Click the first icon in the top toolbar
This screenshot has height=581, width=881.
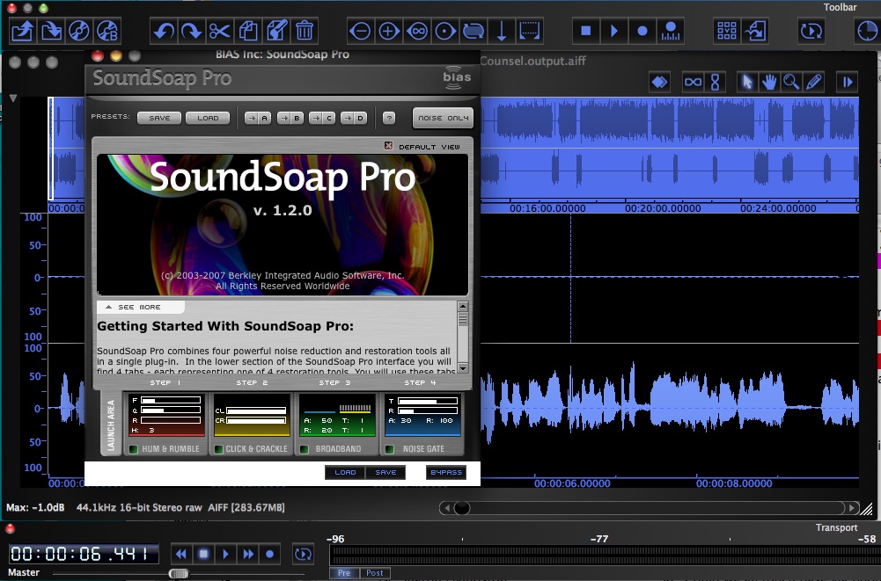click(23, 31)
